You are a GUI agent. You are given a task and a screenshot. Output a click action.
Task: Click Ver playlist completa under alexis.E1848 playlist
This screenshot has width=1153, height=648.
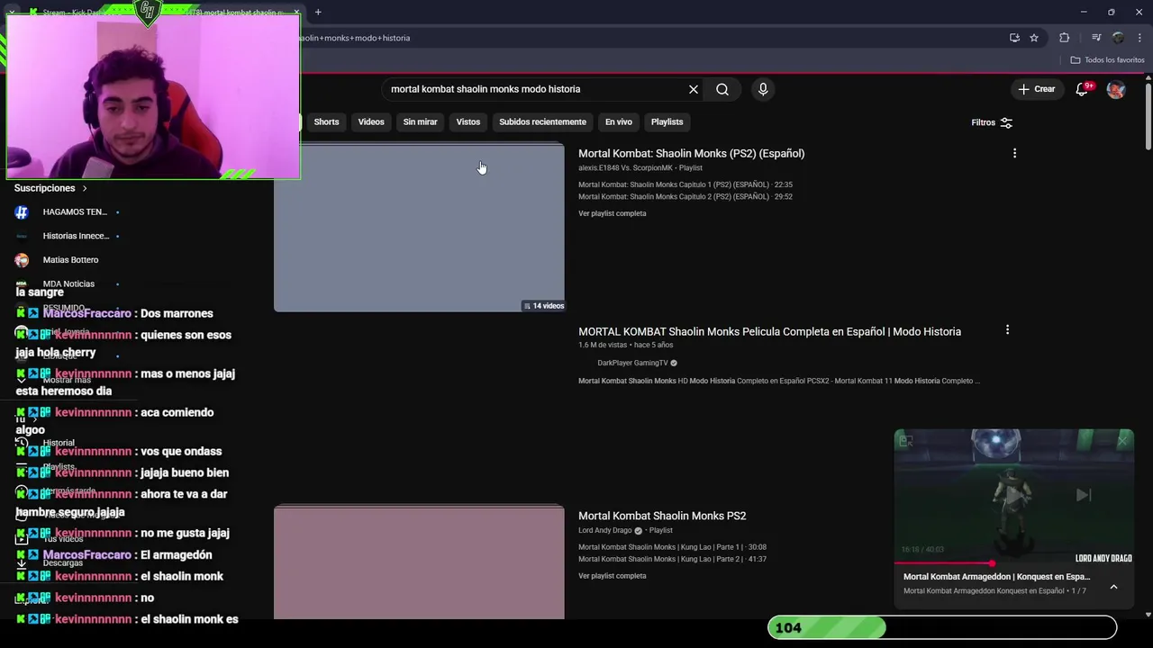pyautogui.click(x=612, y=213)
